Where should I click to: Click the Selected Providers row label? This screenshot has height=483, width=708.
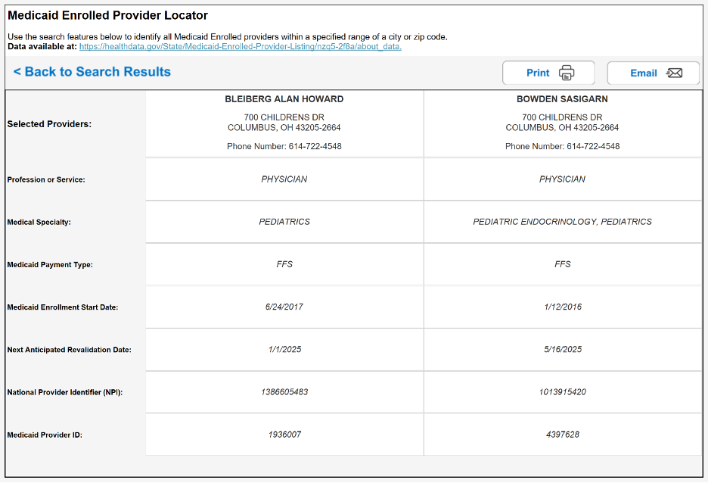pos(49,124)
